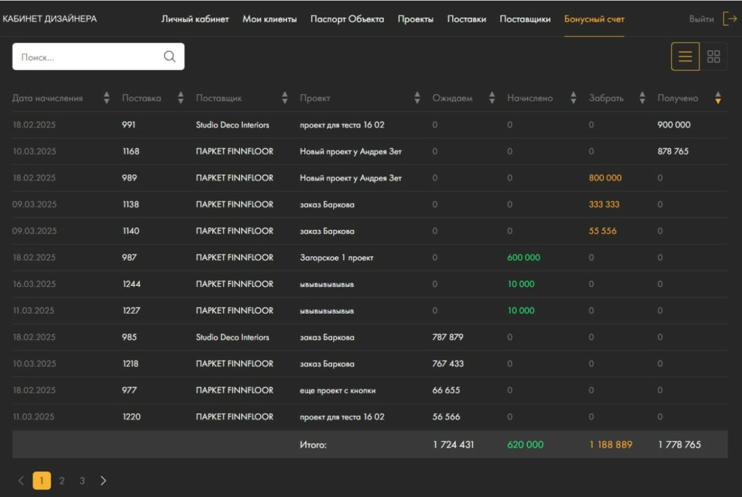Click total Получено 1 778 765
The height and width of the screenshot is (497, 742).
tap(679, 445)
